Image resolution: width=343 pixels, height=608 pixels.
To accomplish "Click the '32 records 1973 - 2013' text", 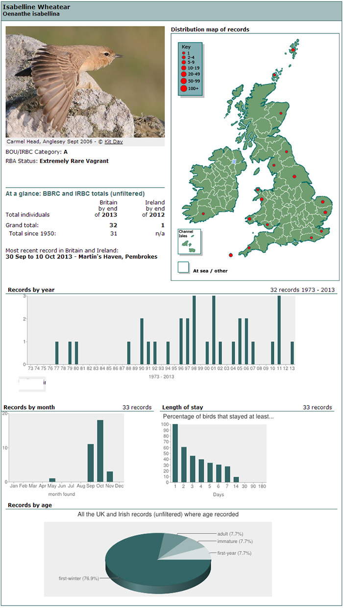I will [302, 290].
